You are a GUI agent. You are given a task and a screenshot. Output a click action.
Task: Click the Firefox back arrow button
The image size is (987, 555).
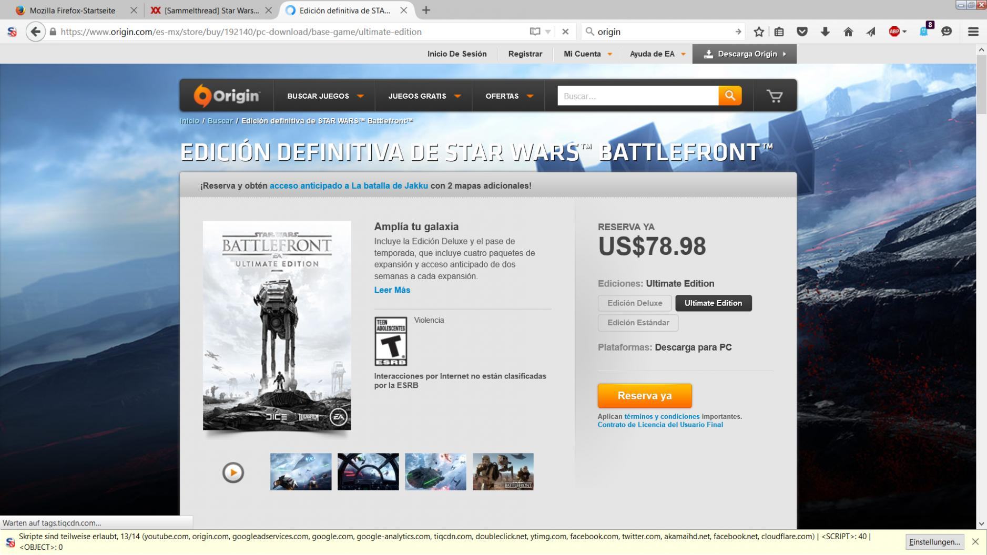tap(35, 32)
